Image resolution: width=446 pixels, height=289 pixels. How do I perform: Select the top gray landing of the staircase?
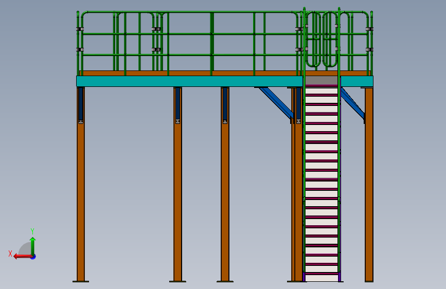coord(322,80)
